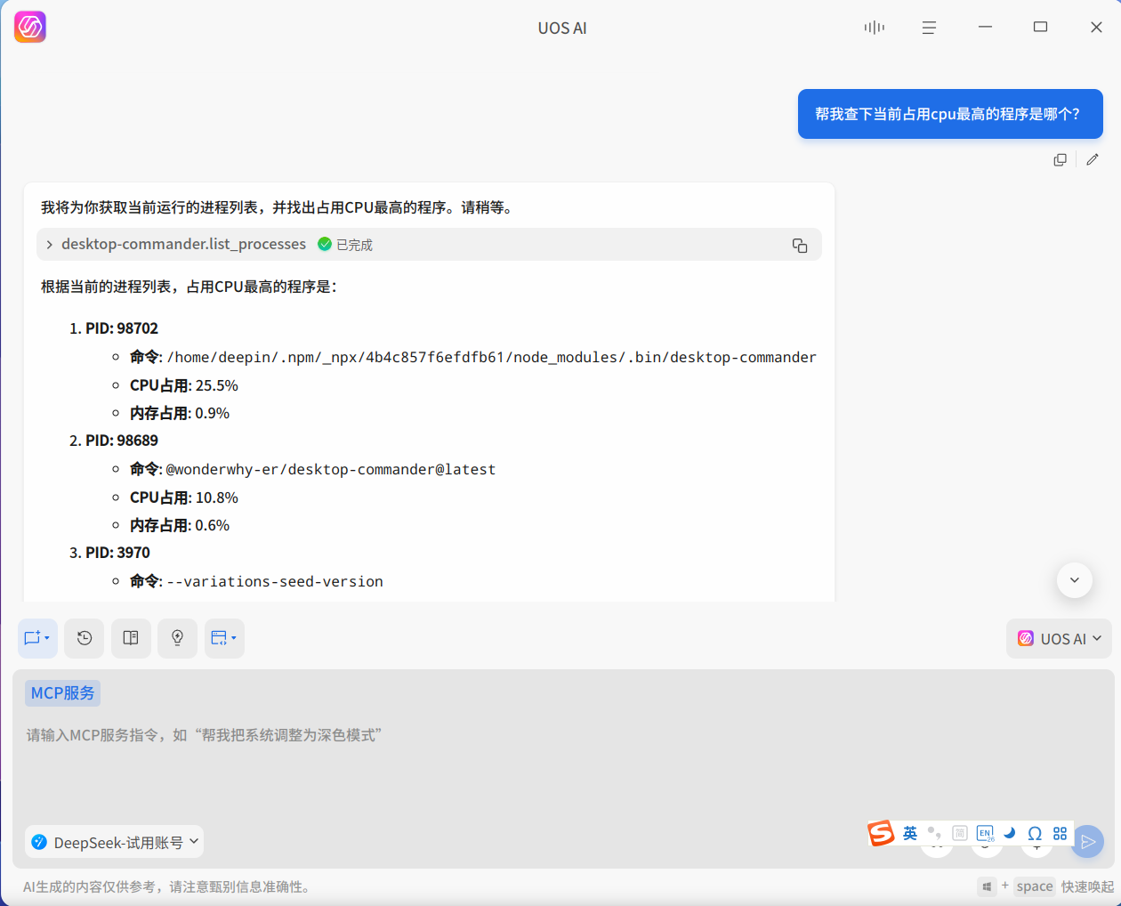Image resolution: width=1121 pixels, height=906 pixels.
Task: Edit the user question with pencil icon
Action: (x=1093, y=159)
